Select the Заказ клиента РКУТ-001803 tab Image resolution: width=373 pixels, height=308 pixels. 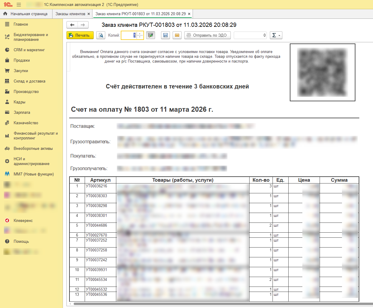140,14
